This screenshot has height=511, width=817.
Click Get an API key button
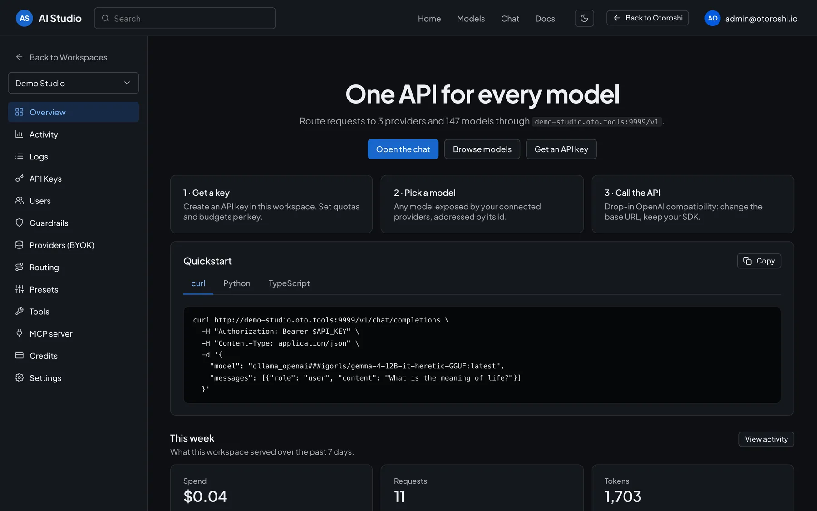[x=561, y=149]
